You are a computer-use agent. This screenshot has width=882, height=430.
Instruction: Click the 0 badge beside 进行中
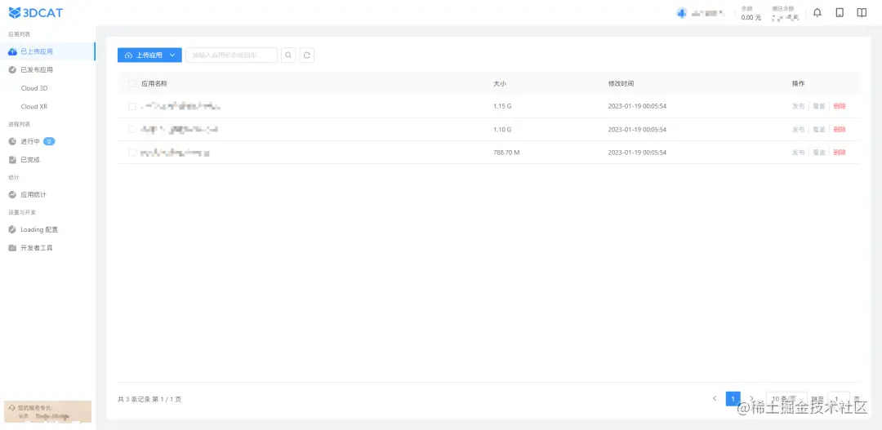point(49,142)
